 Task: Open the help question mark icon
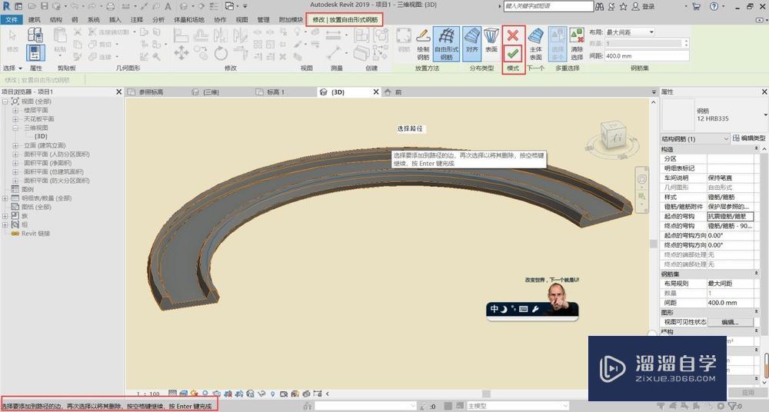click(714, 6)
